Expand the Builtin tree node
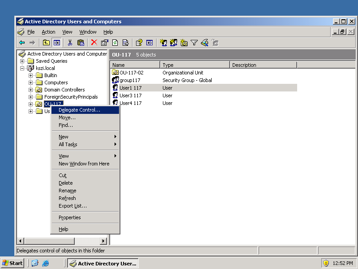 click(30, 75)
